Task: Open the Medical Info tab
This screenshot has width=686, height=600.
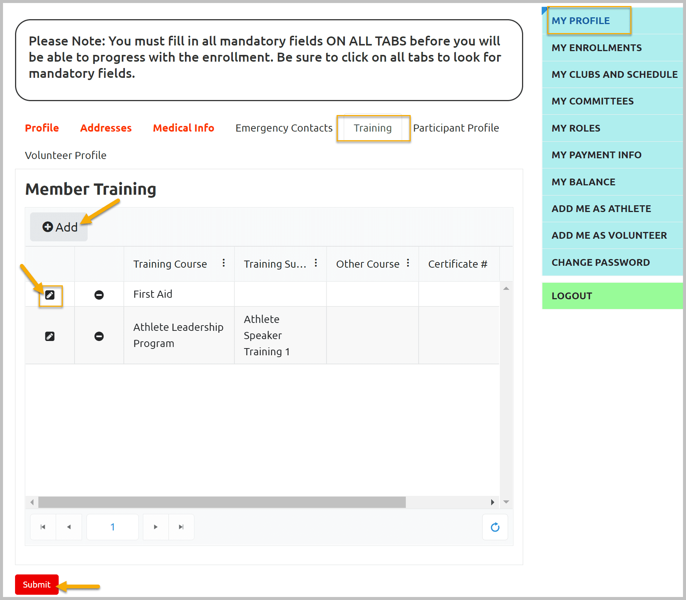Action: coord(184,128)
